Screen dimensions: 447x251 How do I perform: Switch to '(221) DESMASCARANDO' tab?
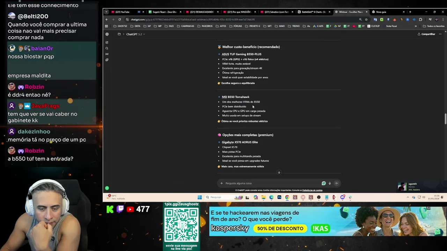202,12
